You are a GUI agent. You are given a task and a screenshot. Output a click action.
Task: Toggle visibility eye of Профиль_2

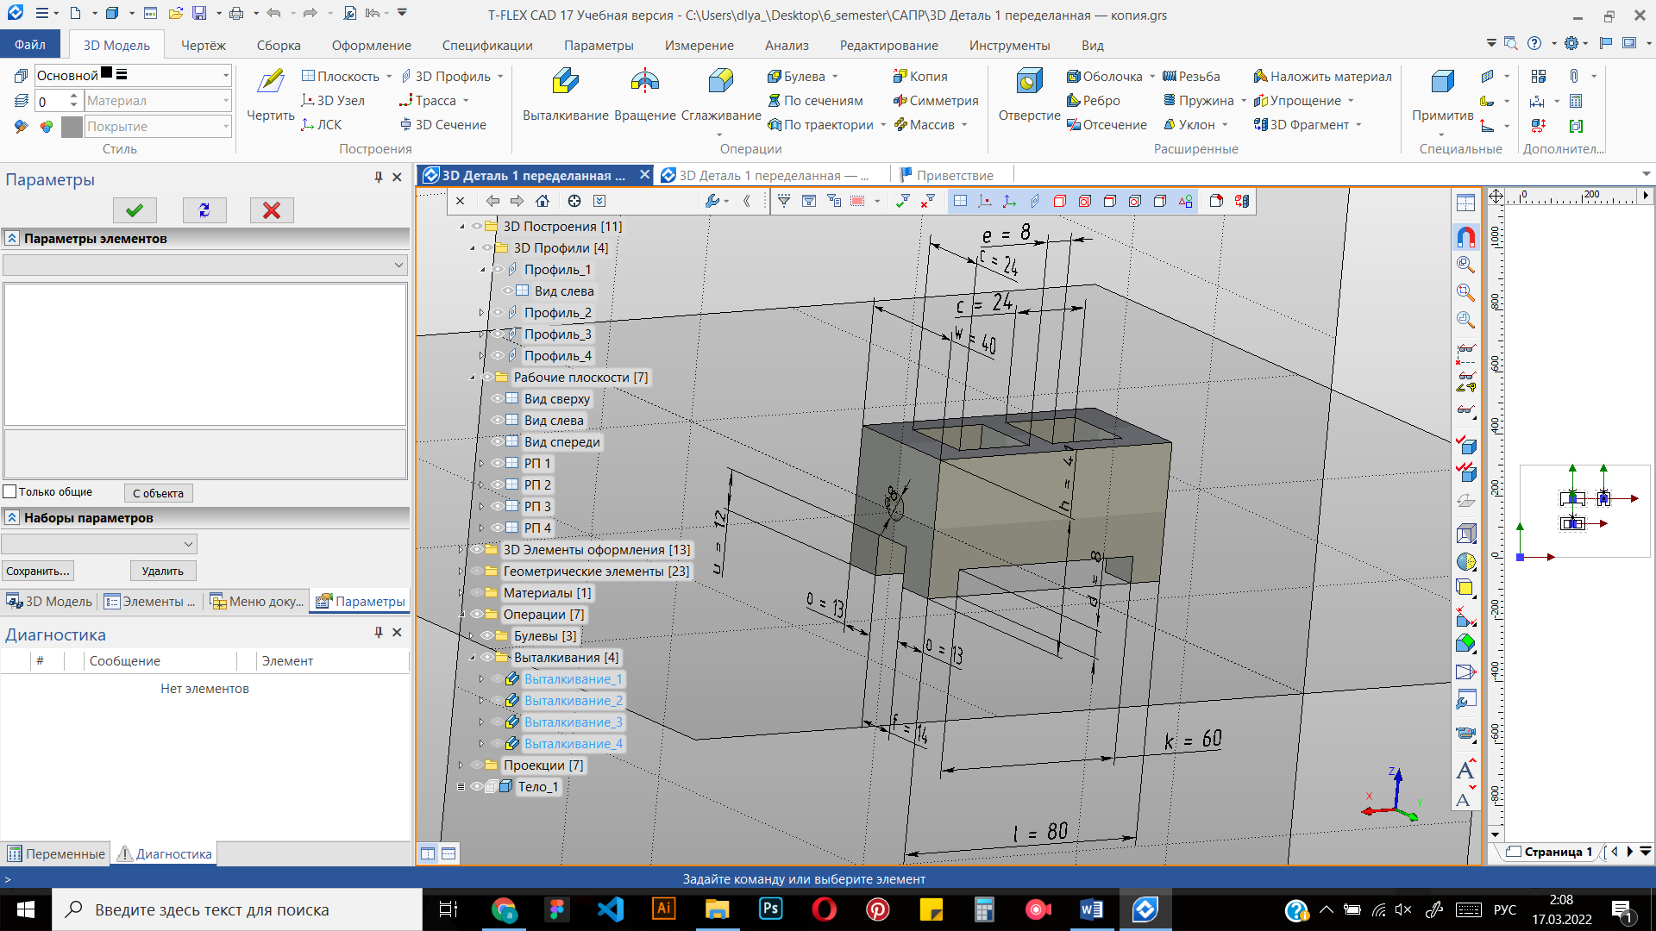498,313
